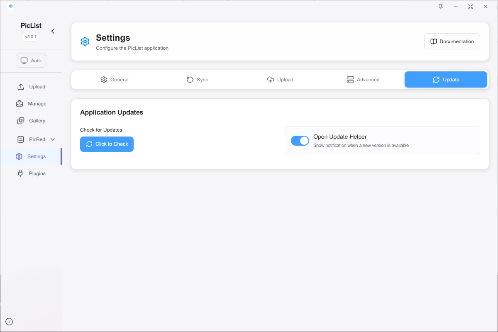The image size is (498, 332).
Task: Click the sidebar Settings gear icon
Action: (x=19, y=156)
